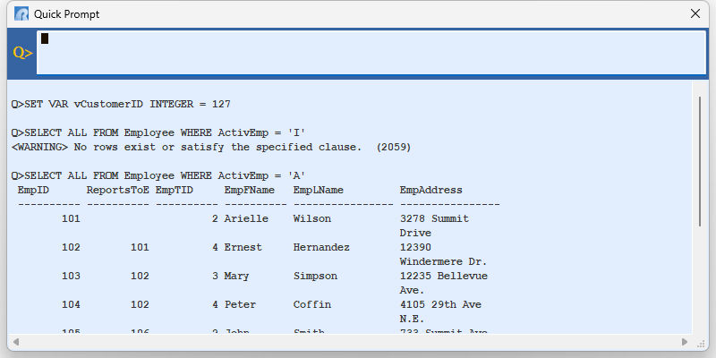Click employee ID 103 in results
The image size is (716, 358).
pos(72,276)
